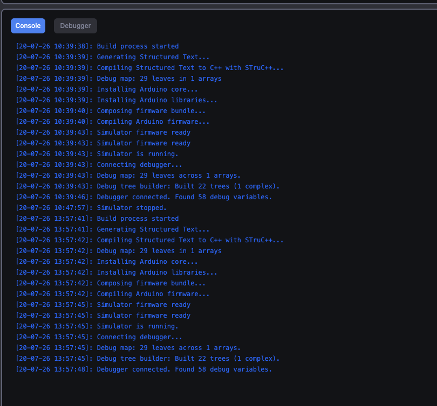This screenshot has height=406, width=437.
Task: Click 'Debug tree builder' line at 13:57:45
Action: point(148,359)
